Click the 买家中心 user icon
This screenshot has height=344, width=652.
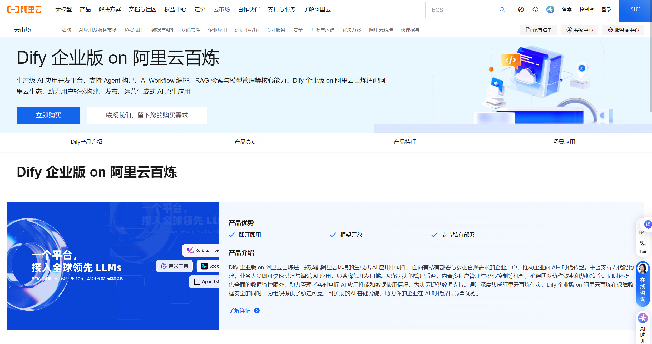point(569,30)
